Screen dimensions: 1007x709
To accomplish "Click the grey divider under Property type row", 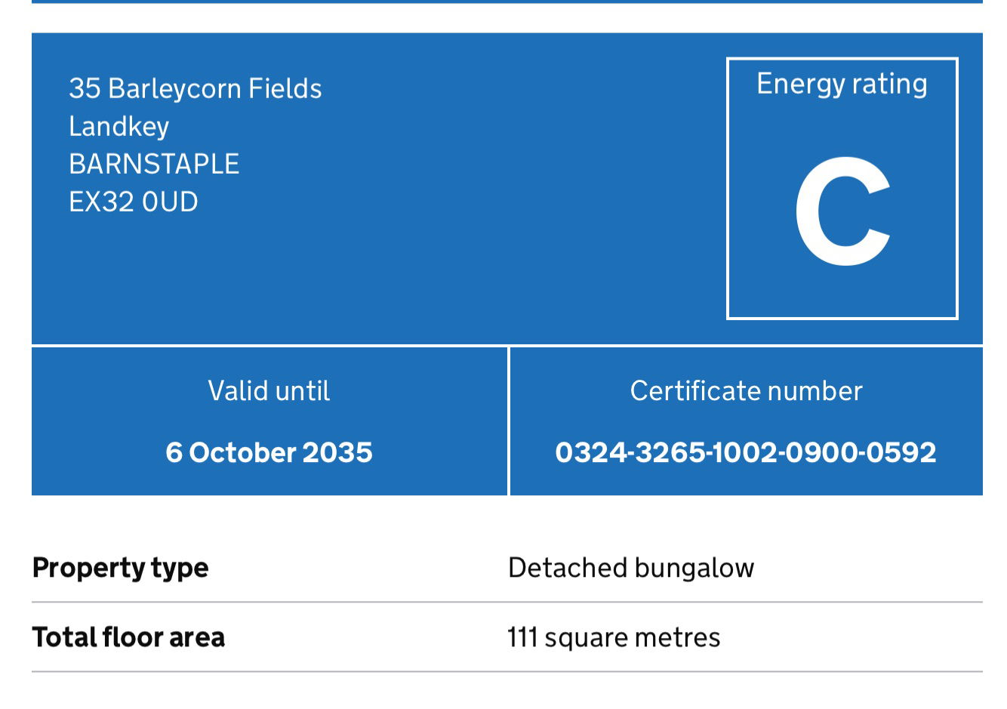I will tap(507, 603).
